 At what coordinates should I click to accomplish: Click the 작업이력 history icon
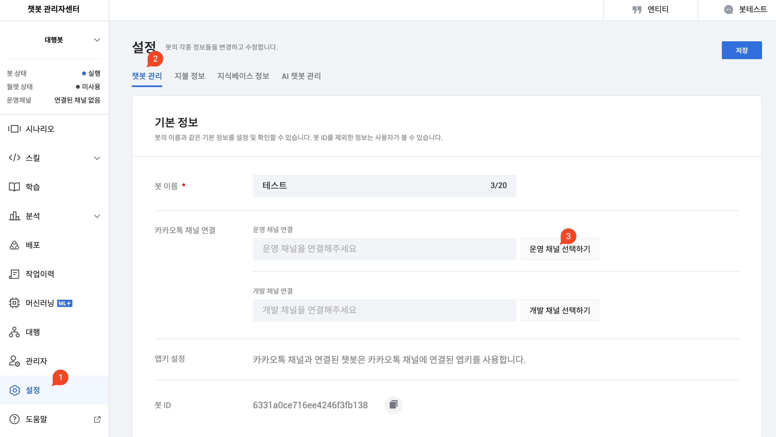pos(14,274)
